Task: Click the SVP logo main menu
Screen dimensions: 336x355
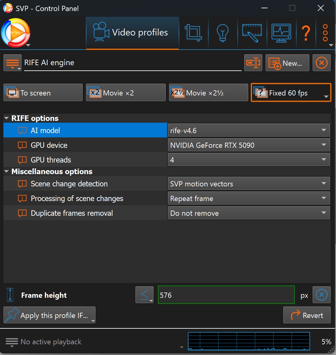Action: click(x=16, y=33)
